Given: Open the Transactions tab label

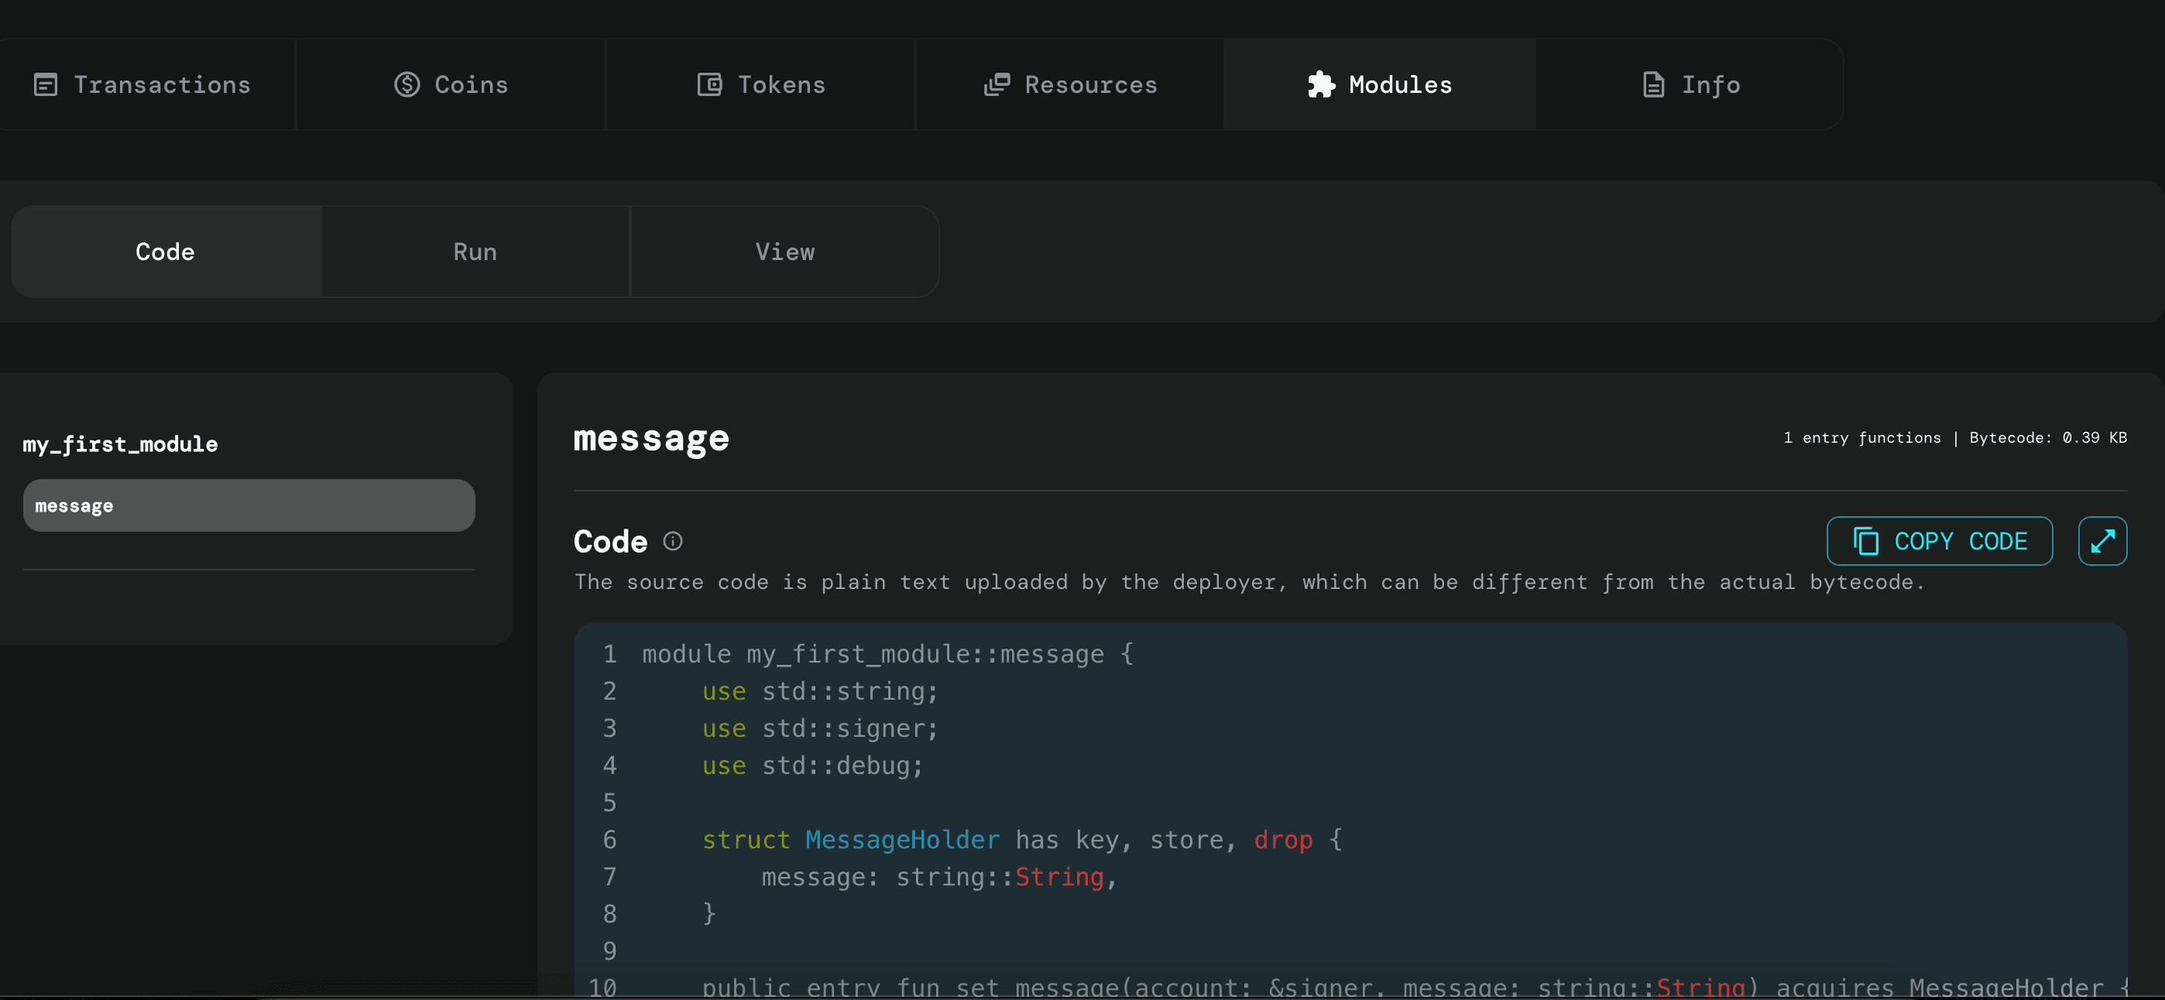Looking at the screenshot, I should coord(162,85).
